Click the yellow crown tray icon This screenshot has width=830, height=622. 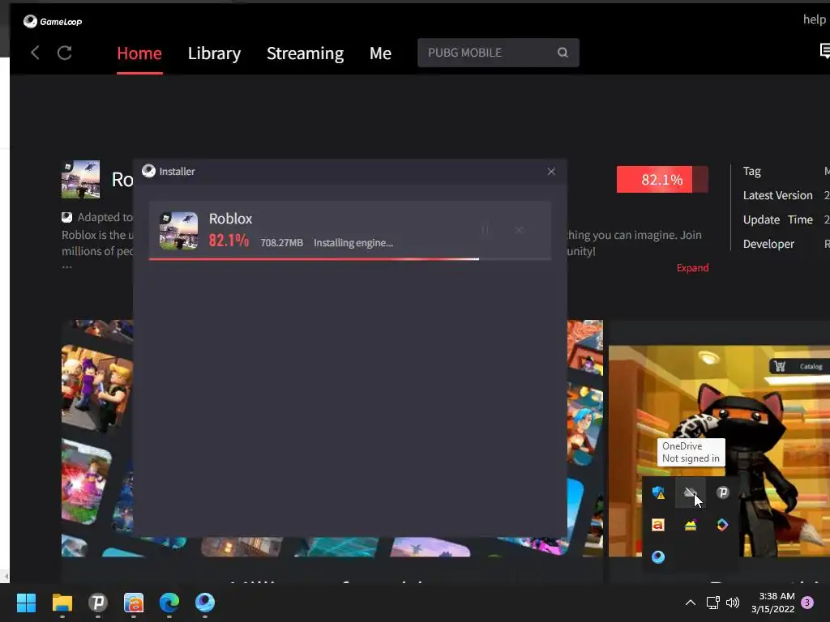coord(691,525)
